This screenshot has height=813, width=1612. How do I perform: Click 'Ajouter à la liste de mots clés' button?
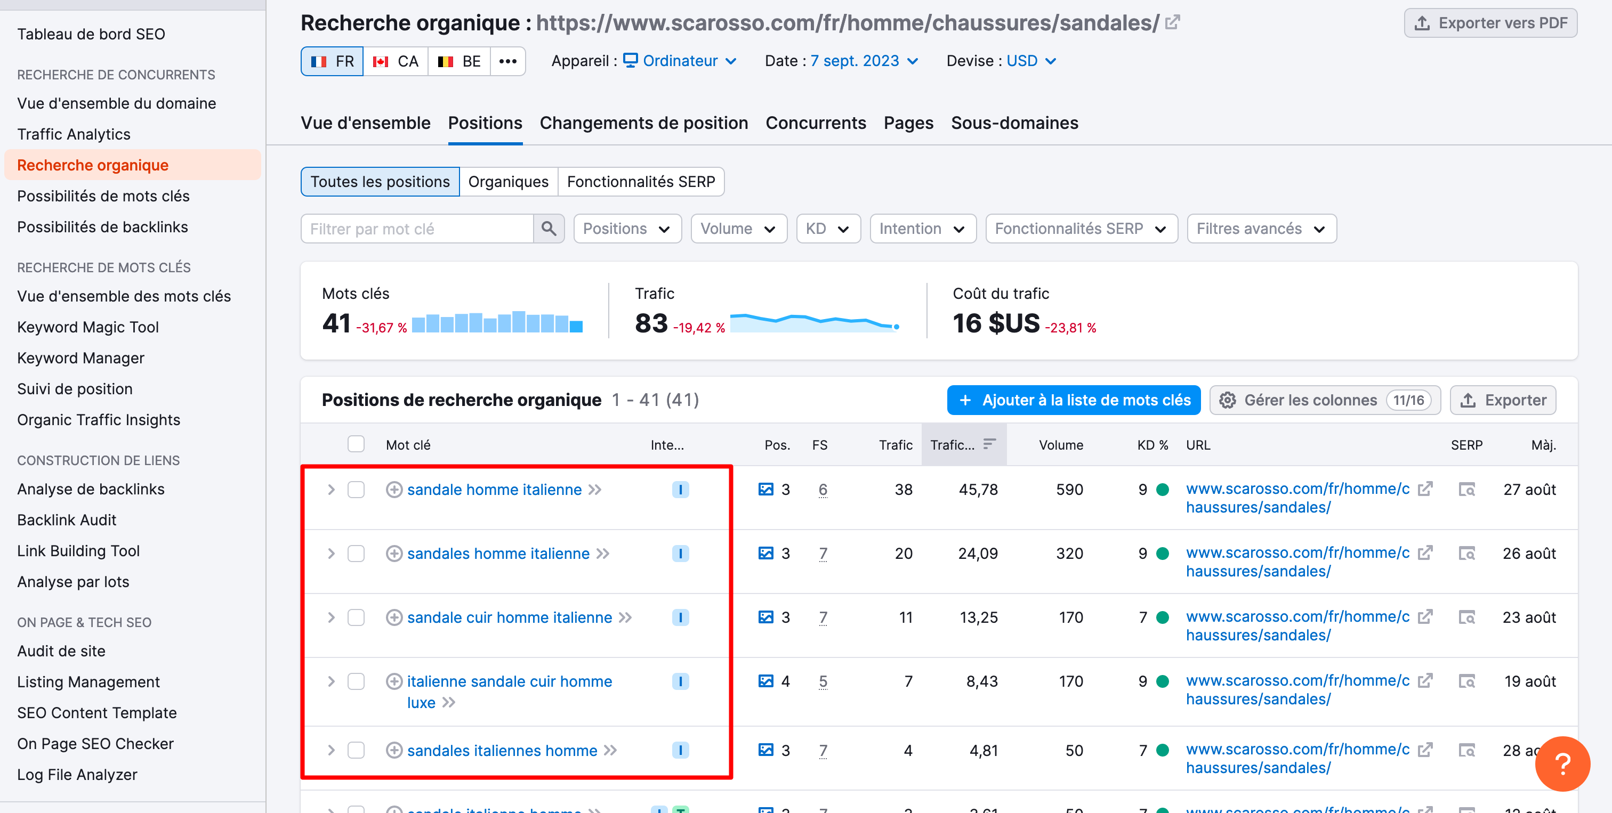tap(1073, 400)
